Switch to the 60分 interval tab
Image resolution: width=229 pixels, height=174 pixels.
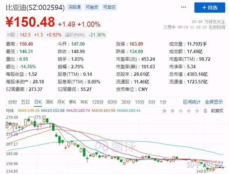click(x=112, y=102)
